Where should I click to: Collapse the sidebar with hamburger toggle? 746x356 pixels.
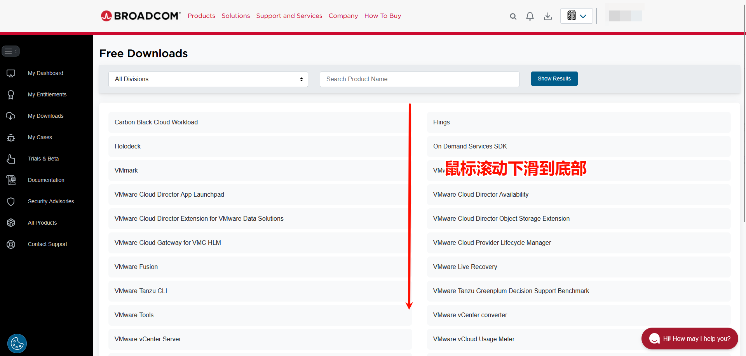point(10,51)
